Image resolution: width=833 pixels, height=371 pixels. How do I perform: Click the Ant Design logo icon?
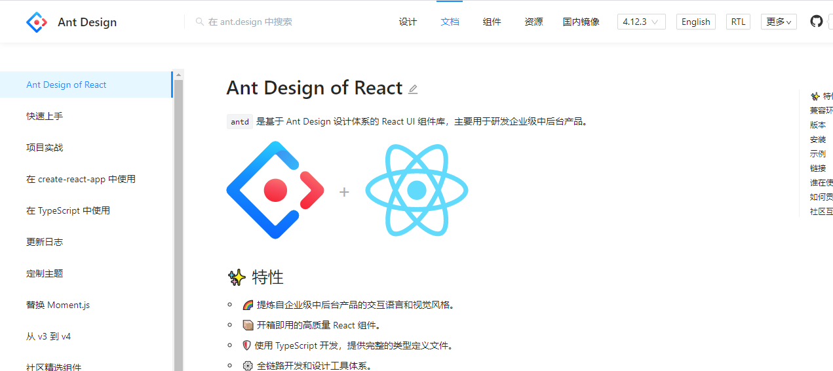click(37, 22)
